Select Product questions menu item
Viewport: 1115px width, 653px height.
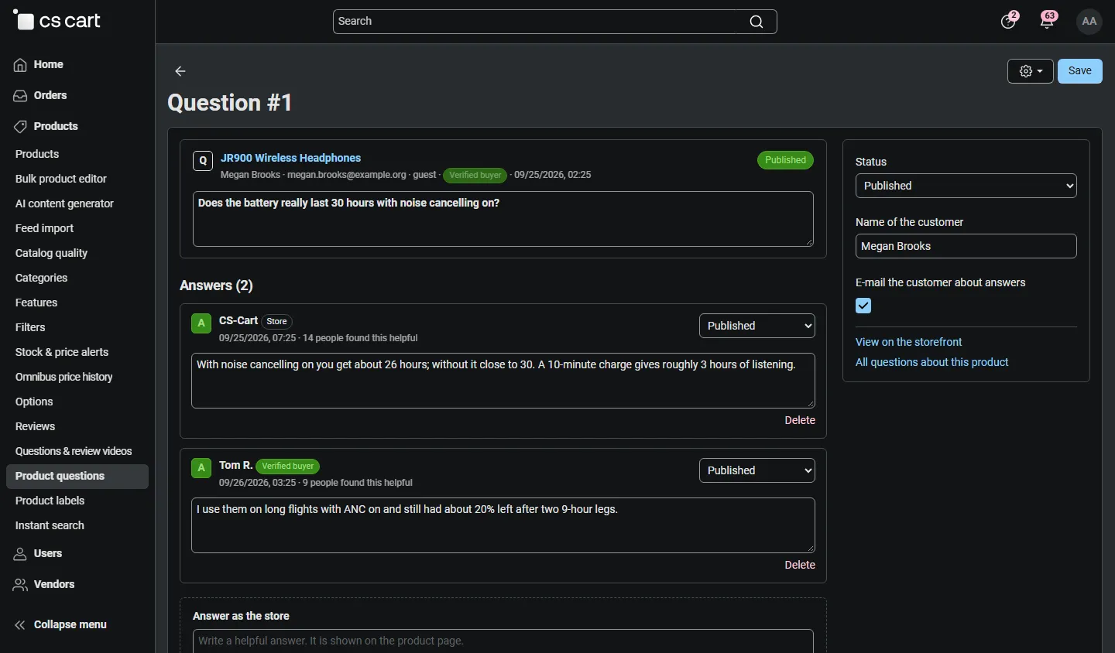(77, 477)
